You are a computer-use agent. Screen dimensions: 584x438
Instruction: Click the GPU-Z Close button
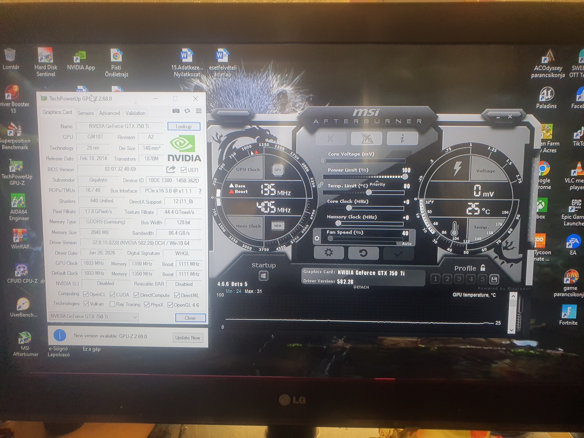pos(190,318)
